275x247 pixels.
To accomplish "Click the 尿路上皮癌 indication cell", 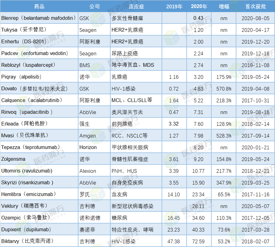I will [136, 53].
